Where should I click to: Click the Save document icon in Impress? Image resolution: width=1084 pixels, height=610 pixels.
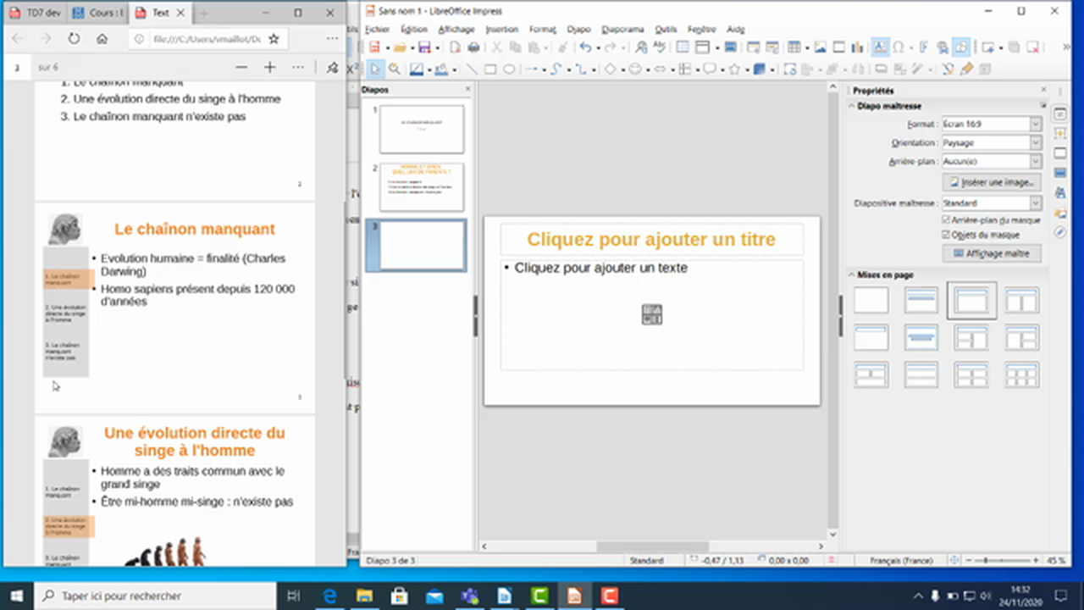coord(424,47)
